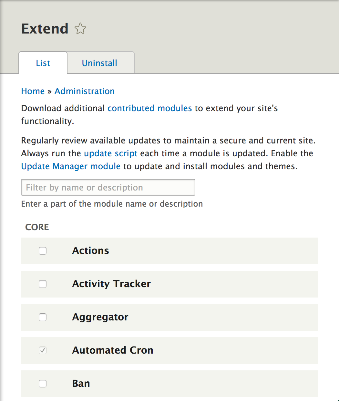
Task: Click the Actions module name
Action: pos(91,251)
